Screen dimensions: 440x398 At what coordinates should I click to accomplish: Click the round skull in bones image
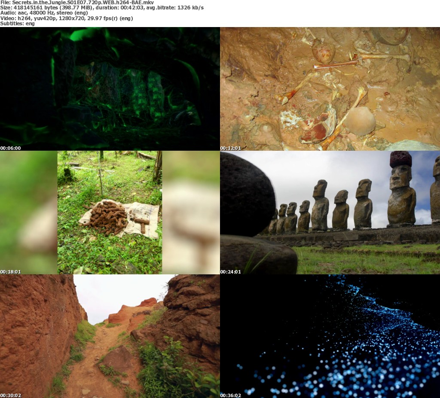click(360, 121)
